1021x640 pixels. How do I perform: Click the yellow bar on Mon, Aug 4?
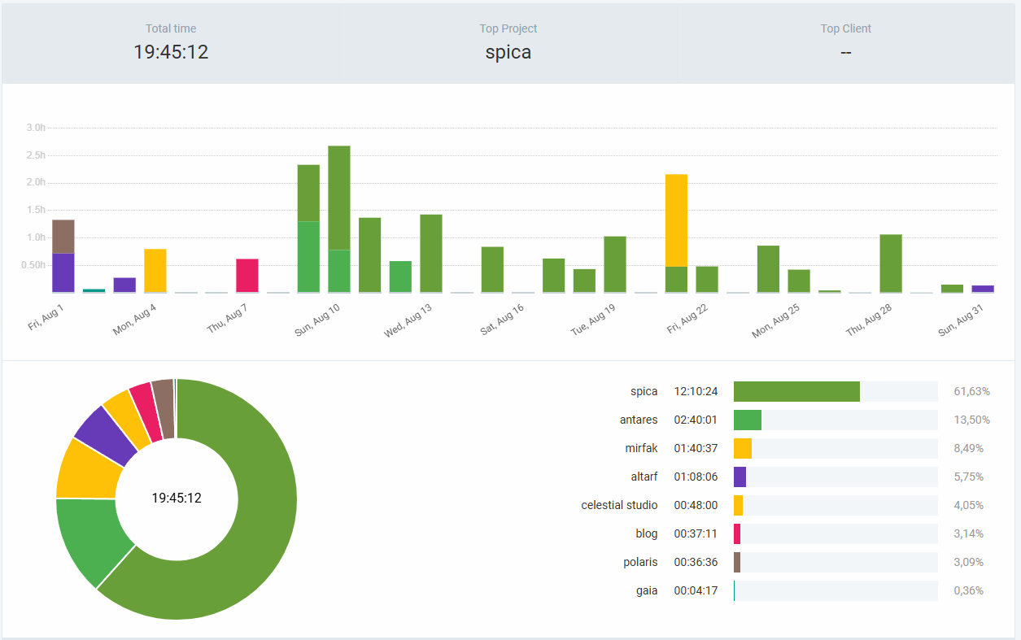pyautogui.click(x=155, y=271)
